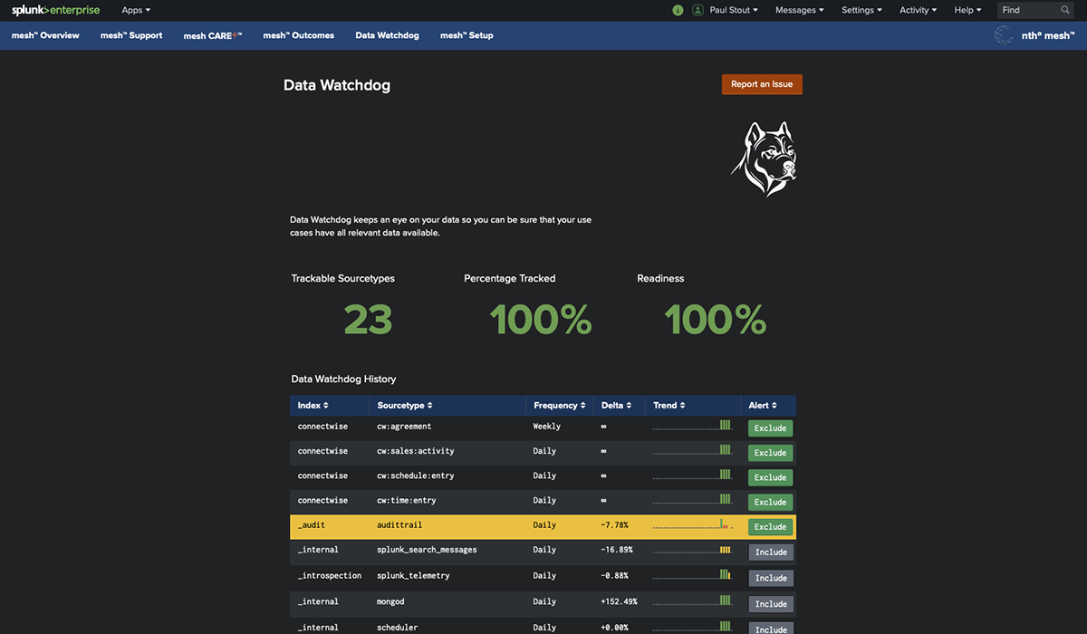Click the Trackable Sourcetypes value 23
Viewport: 1087px width, 634px height.
click(368, 320)
